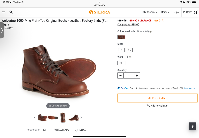Viewport: 199px width, 138px height.
Task: Open the Help dropdown menu
Action: pyautogui.click(x=176, y=12)
